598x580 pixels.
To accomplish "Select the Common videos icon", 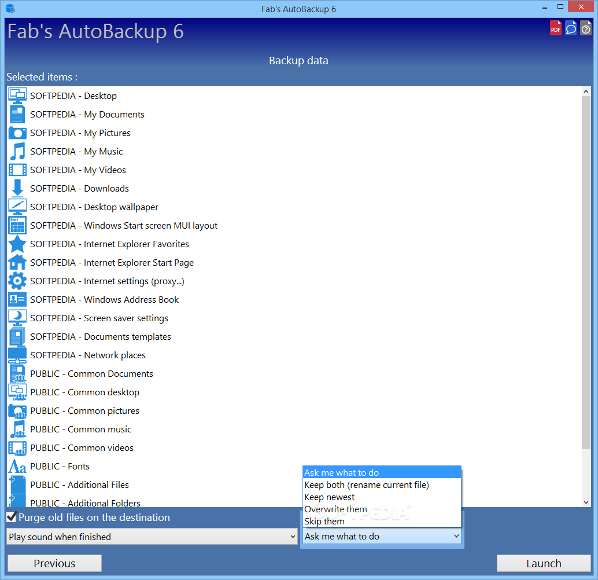I will click(x=17, y=447).
